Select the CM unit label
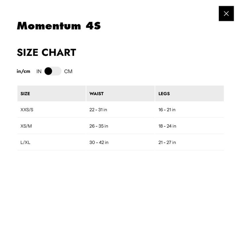 68,71
